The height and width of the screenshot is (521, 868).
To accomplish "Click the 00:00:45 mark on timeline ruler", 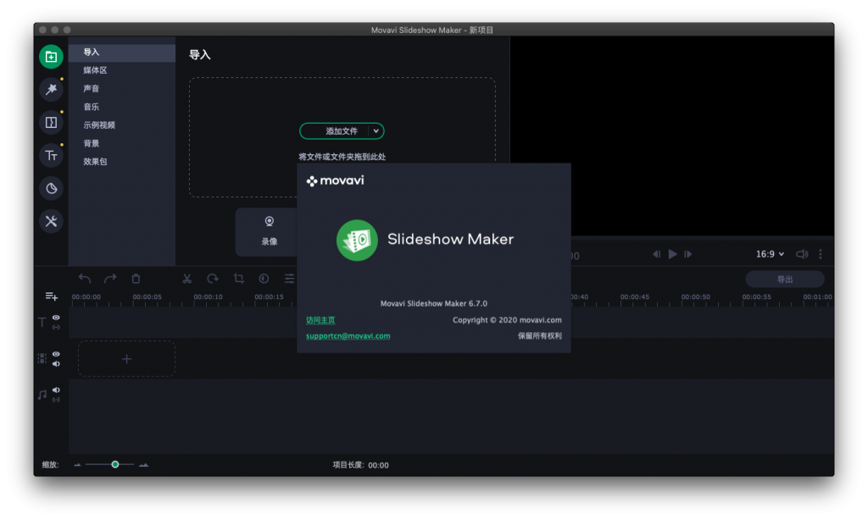I will tap(634, 297).
